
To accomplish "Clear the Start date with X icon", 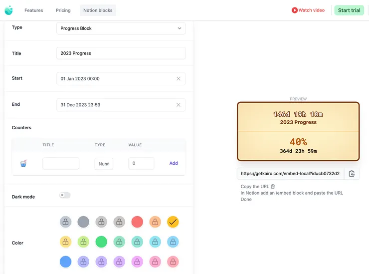I will [x=179, y=79].
